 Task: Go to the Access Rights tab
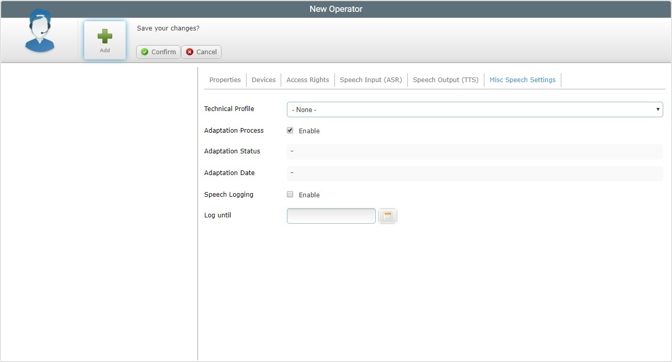coord(308,80)
